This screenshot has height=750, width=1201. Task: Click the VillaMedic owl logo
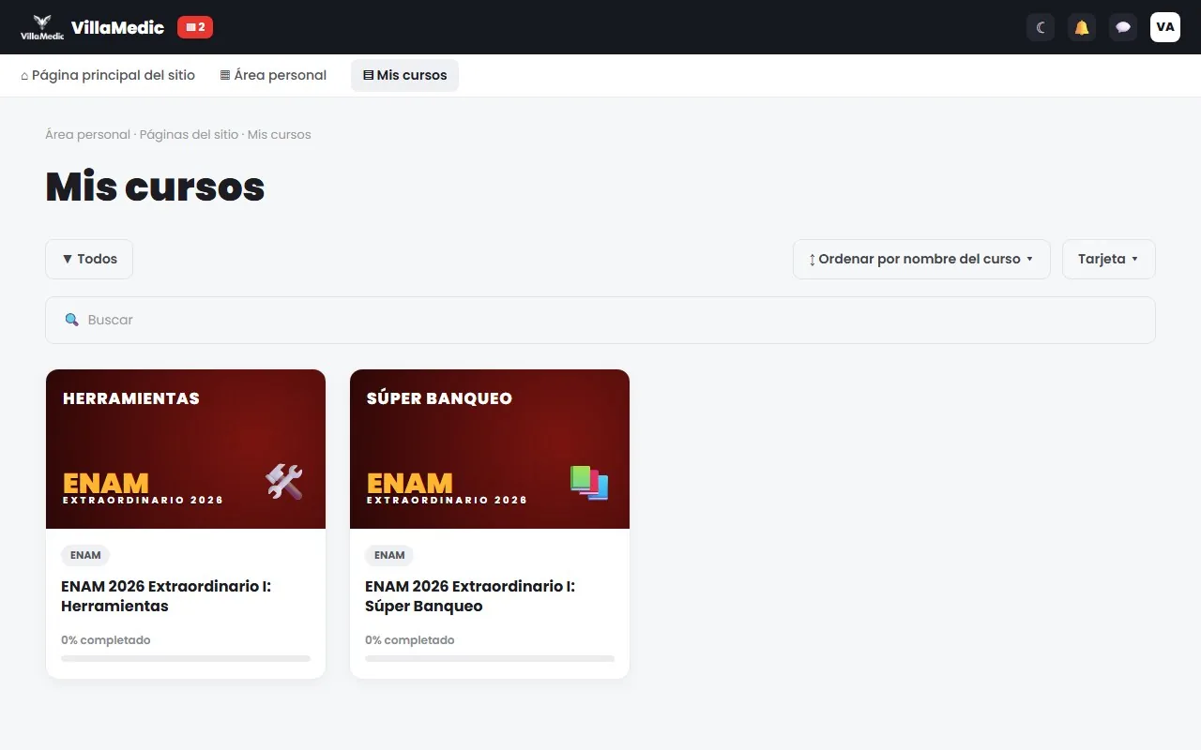42,27
